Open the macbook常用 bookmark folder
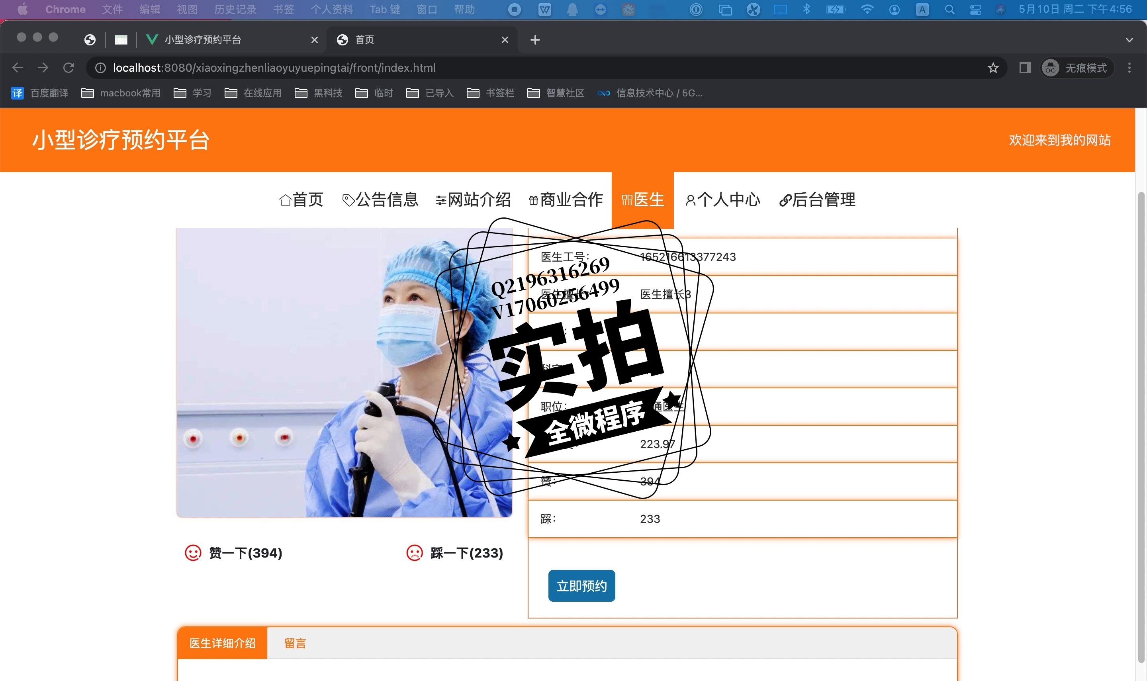This screenshot has width=1147, height=681. pyautogui.click(x=121, y=93)
